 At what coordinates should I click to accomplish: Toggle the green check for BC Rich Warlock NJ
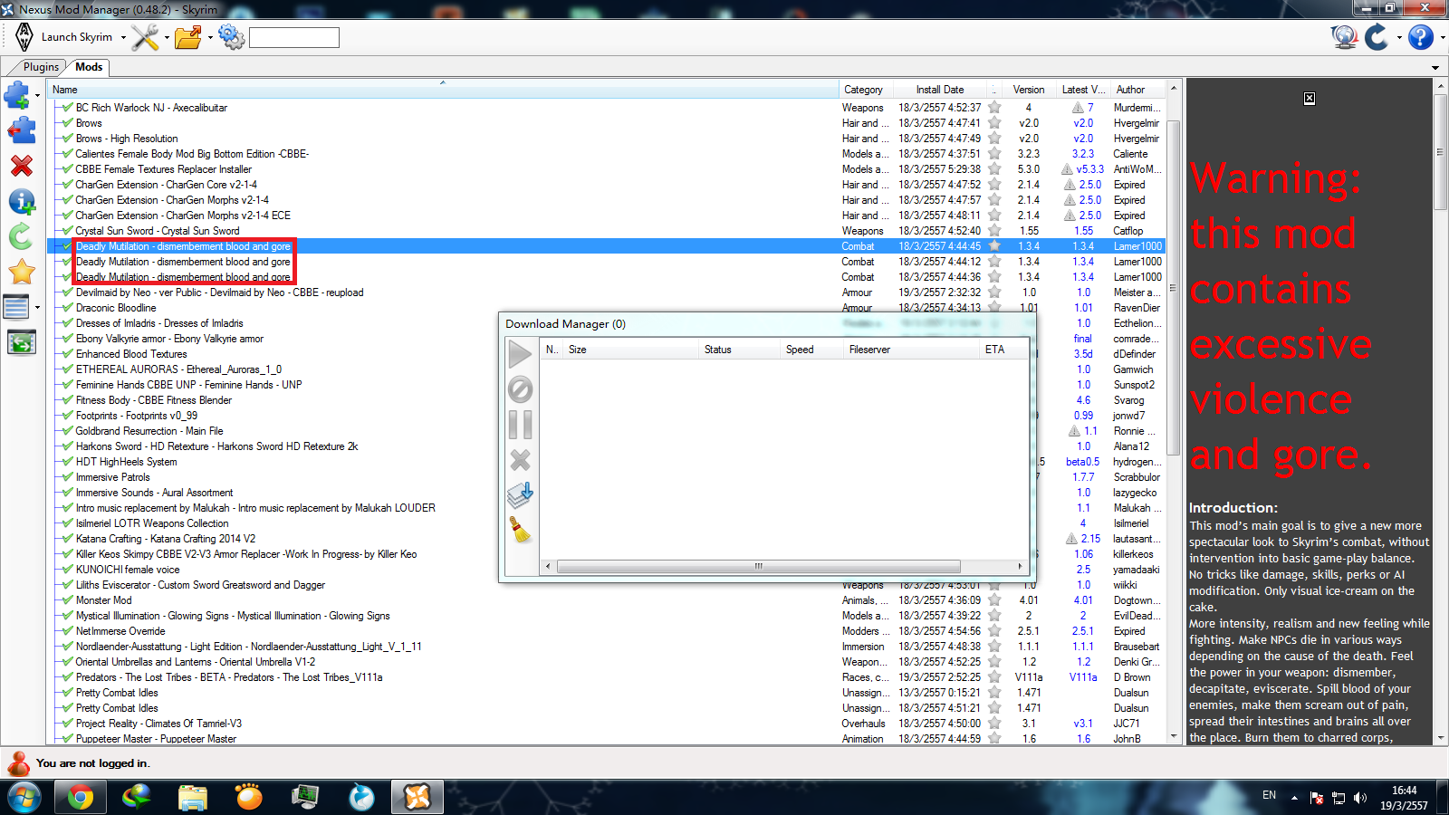66,108
